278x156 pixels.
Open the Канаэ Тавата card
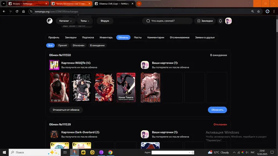tap(126, 87)
